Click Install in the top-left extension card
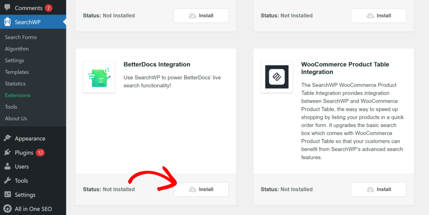Image resolution: width=429 pixels, height=215 pixels. (201, 15)
